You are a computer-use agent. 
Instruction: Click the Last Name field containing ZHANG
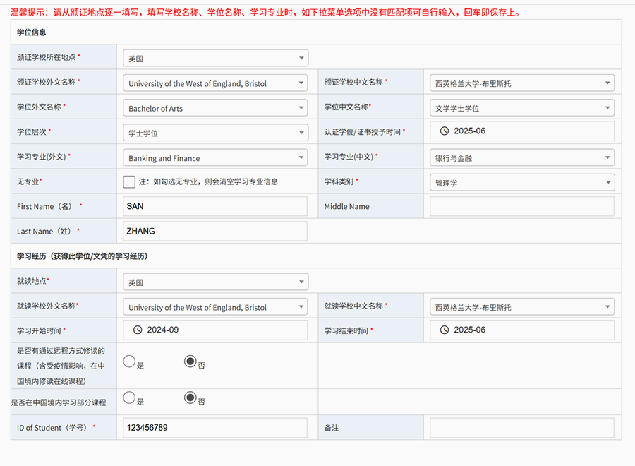(215, 232)
